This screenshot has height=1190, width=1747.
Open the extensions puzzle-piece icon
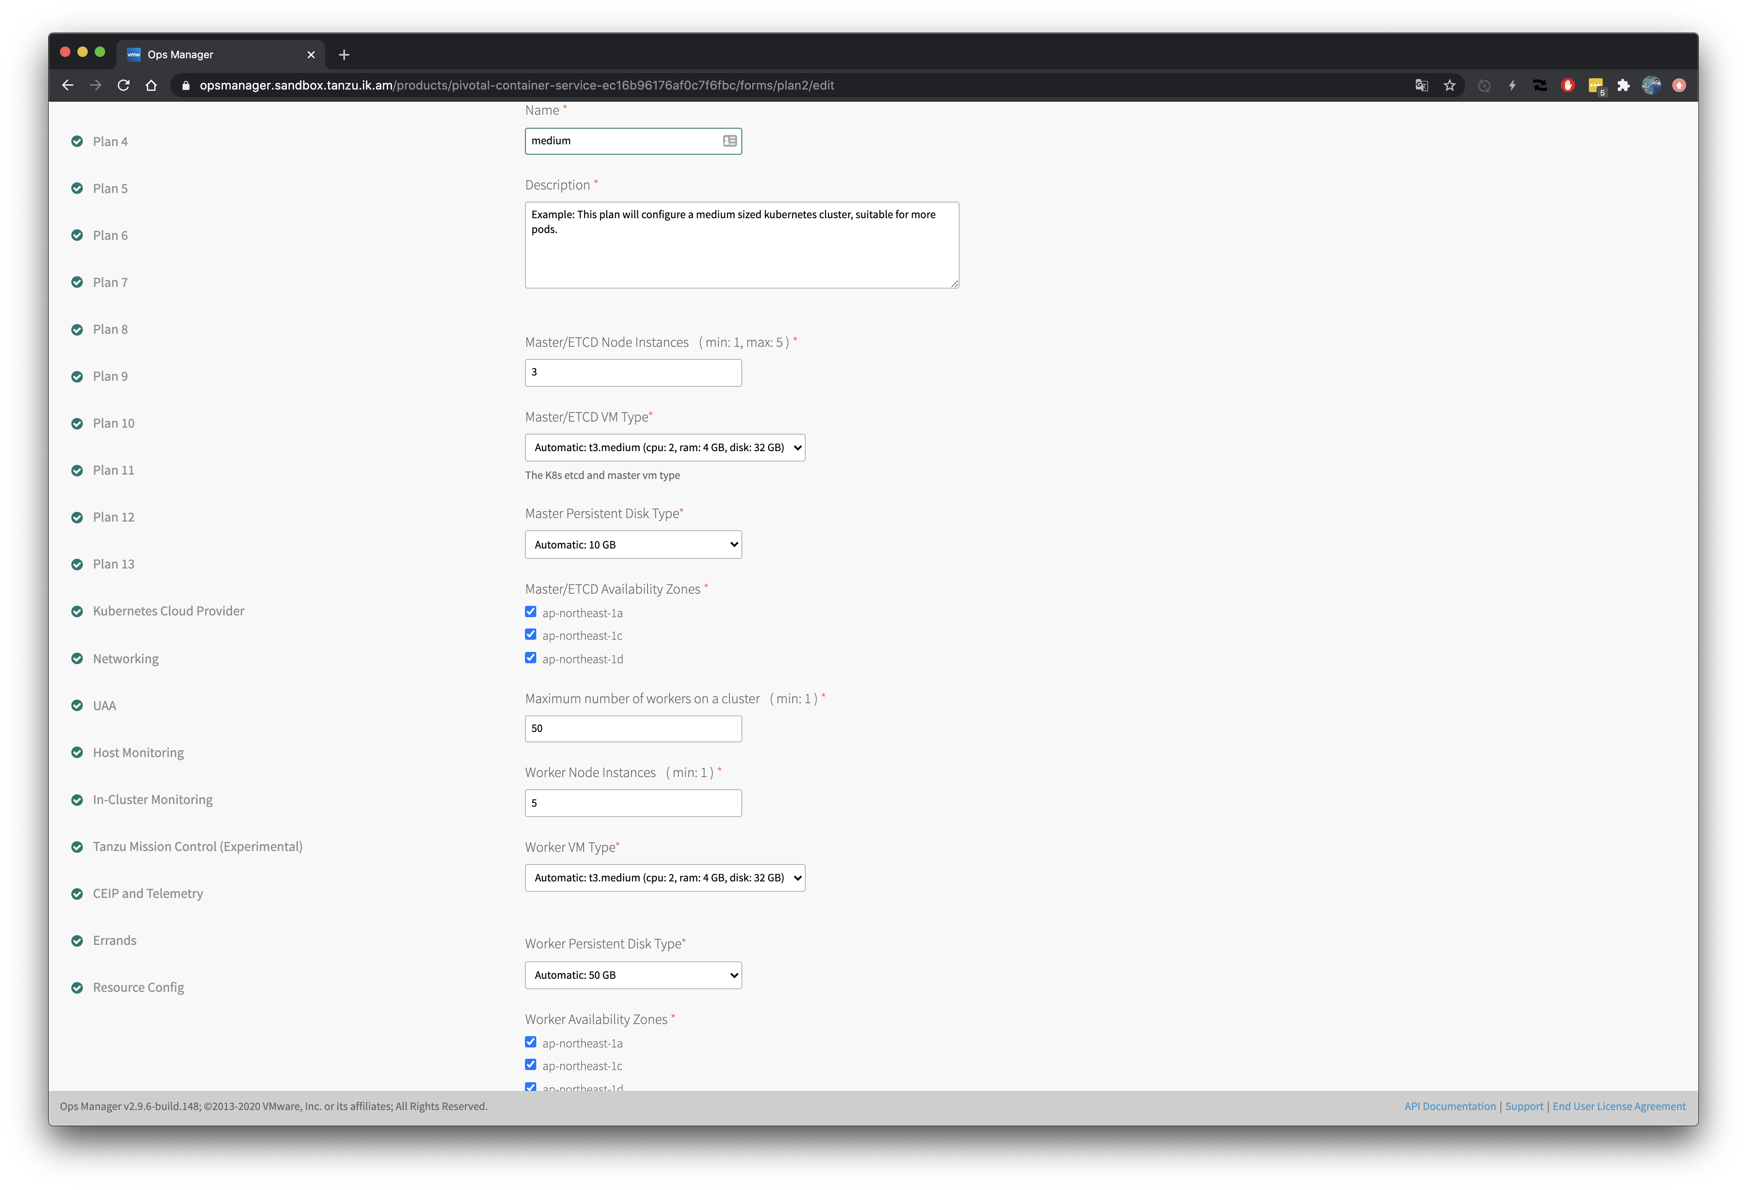1623,86
